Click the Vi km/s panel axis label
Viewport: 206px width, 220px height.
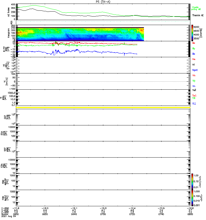pos(6,81)
